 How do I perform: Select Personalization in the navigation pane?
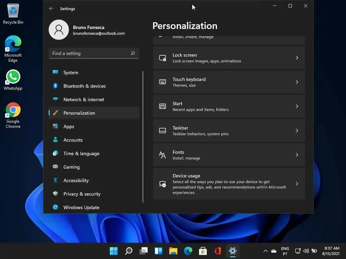pyautogui.click(x=79, y=113)
